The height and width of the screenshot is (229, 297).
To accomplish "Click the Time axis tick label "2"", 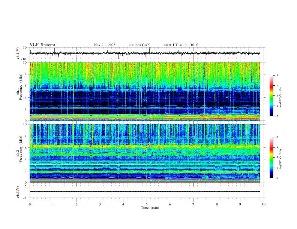I will tap(76, 204).
